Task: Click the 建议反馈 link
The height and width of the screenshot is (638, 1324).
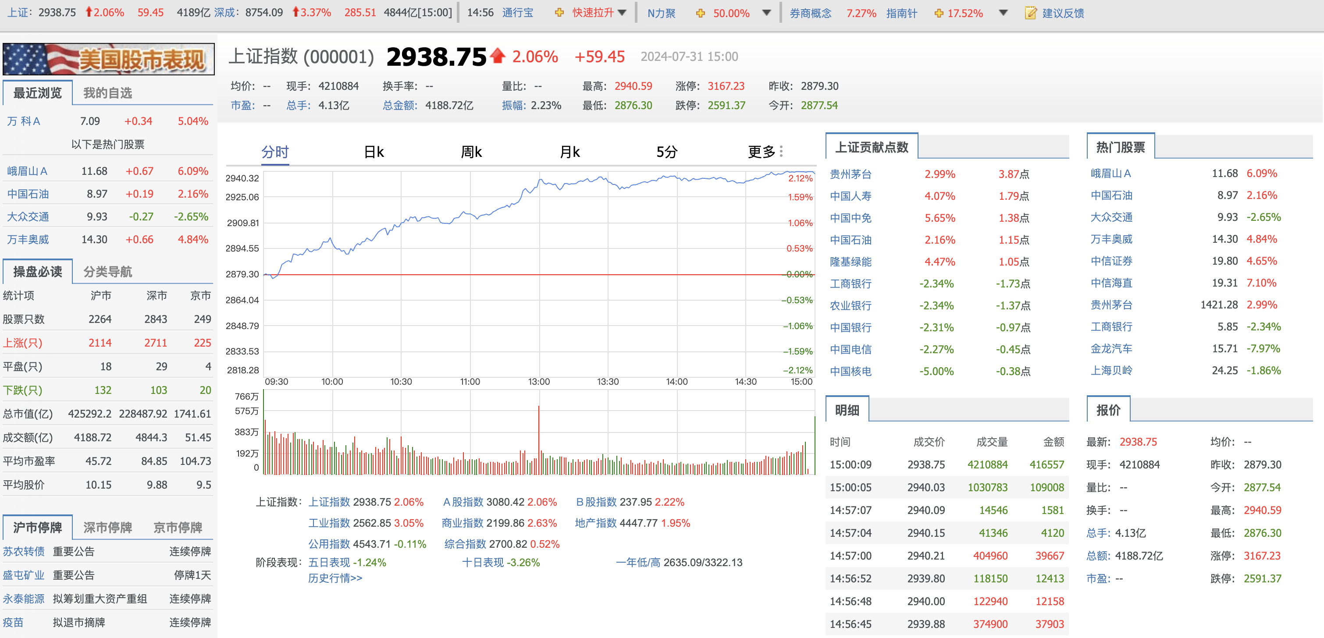Action: (x=1064, y=13)
